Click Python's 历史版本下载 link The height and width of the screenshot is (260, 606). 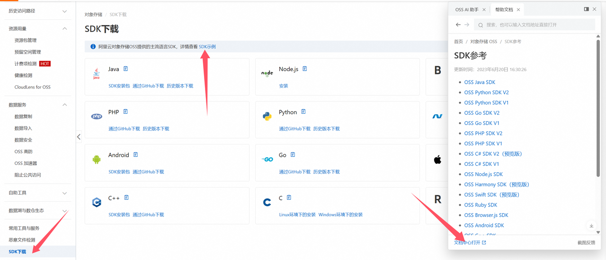(x=326, y=129)
